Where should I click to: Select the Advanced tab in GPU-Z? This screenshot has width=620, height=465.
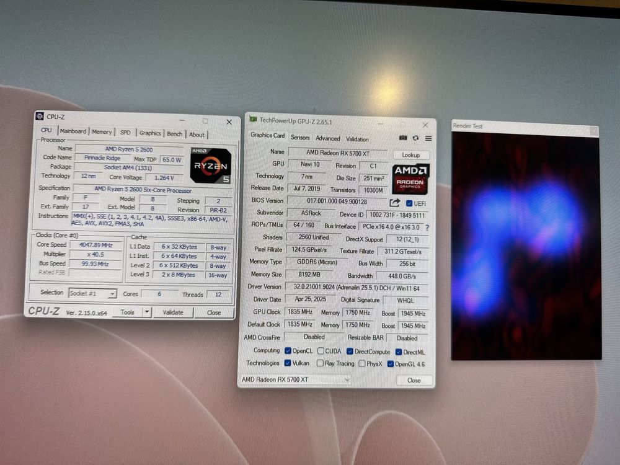(x=328, y=138)
